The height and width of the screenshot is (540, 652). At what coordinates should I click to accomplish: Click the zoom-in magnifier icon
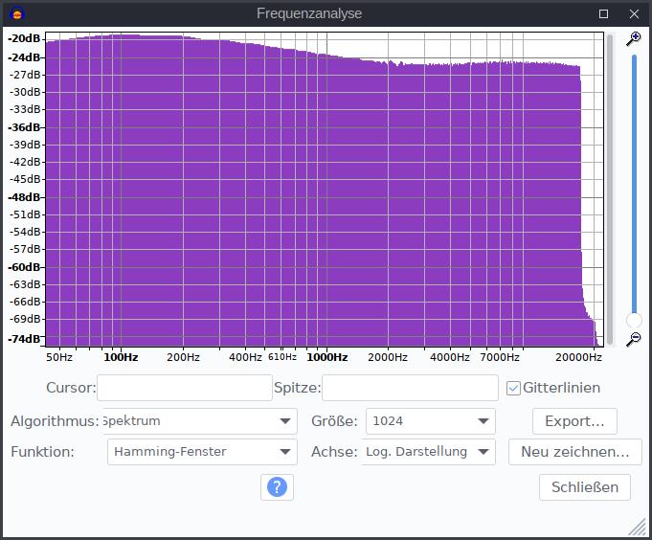633,39
